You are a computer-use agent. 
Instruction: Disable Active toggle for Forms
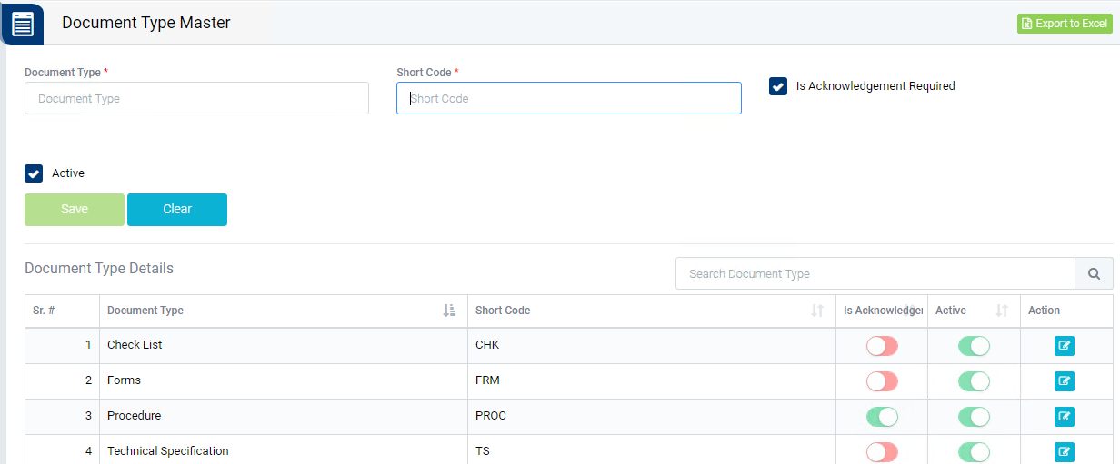point(974,381)
